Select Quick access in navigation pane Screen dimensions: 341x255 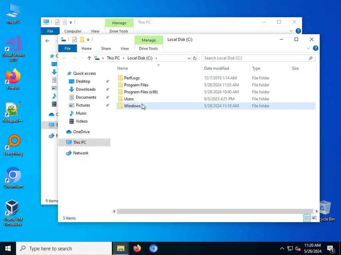click(x=85, y=73)
